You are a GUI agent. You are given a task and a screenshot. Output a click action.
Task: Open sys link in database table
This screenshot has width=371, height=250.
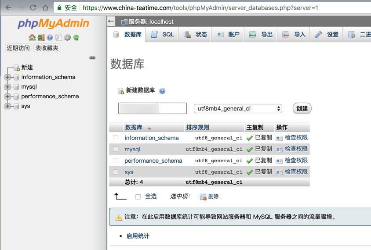[129, 172]
